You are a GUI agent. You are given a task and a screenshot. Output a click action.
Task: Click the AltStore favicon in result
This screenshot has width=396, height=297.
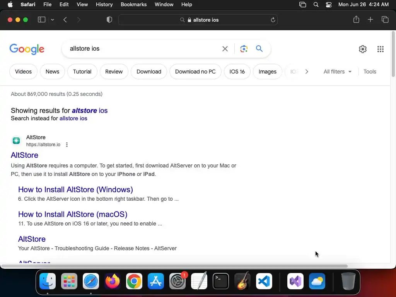pos(16,140)
